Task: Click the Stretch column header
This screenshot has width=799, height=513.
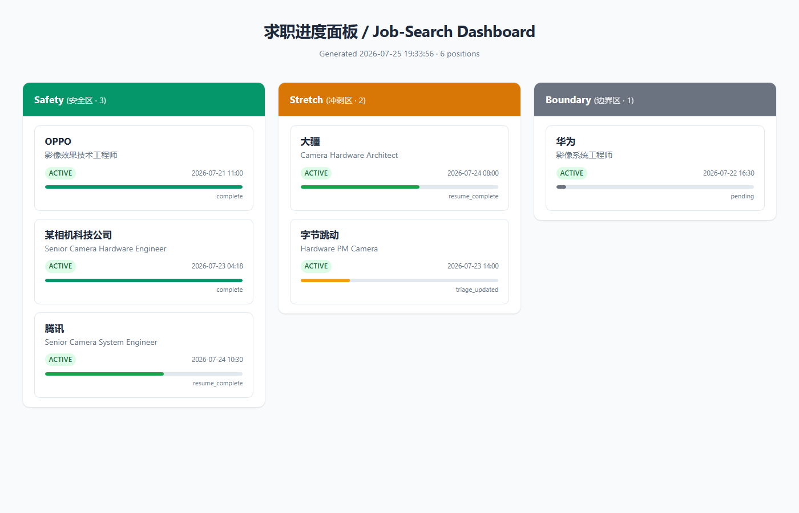Action: [x=399, y=100]
